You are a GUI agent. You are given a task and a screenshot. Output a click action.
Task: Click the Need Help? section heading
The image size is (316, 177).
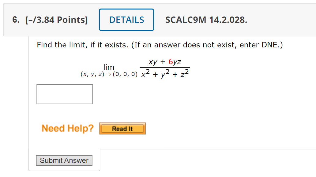tap(67, 128)
